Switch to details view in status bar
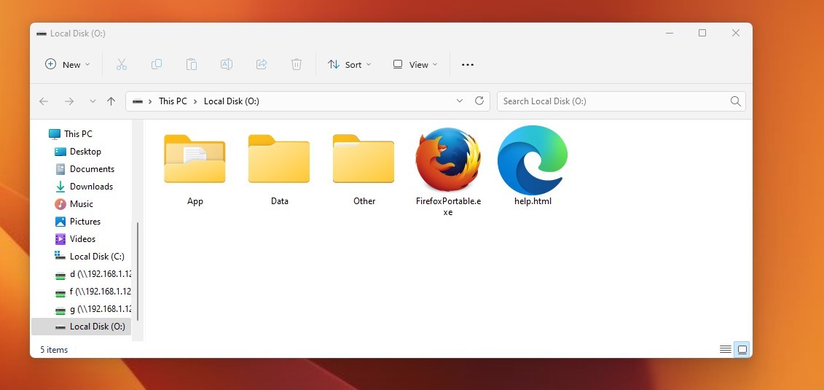The height and width of the screenshot is (390, 824). [x=726, y=349]
